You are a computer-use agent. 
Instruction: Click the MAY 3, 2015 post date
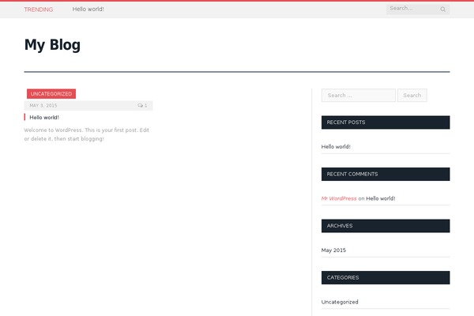(x=43, y=106)
